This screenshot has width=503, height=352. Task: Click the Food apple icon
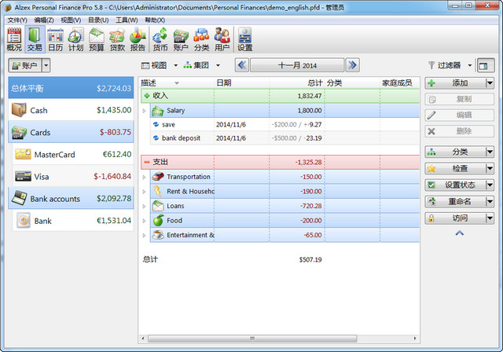point(158,220)
